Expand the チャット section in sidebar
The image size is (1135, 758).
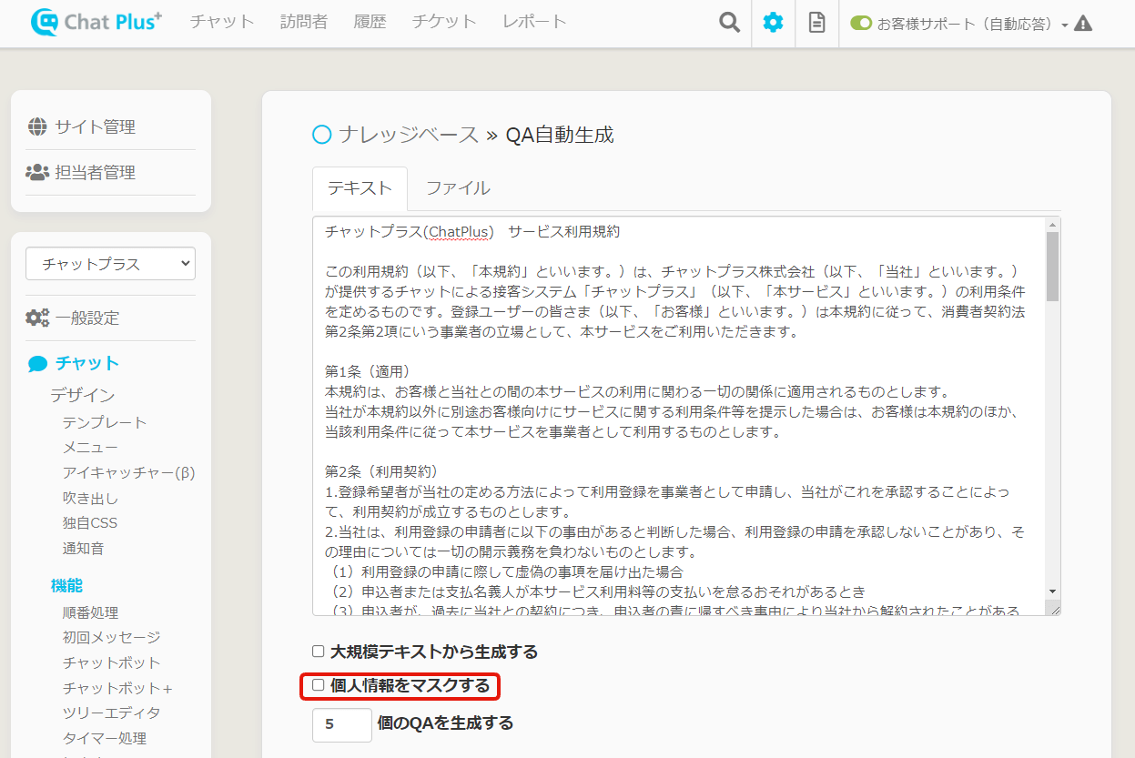tap(86, 363)
